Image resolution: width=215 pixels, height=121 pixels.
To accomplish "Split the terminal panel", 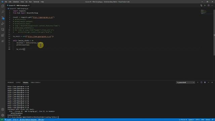I will click(x=201, y=82).
